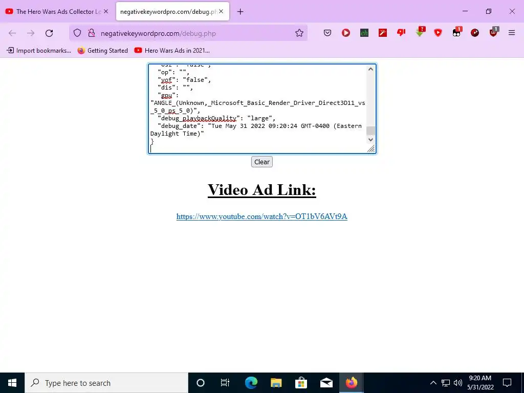524x393 pixels.
Task: Restore down the Firefox window
Action: (489, 11)
